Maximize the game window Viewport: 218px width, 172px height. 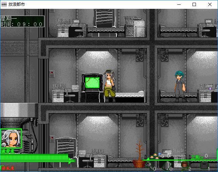click(x=194, y=4)
